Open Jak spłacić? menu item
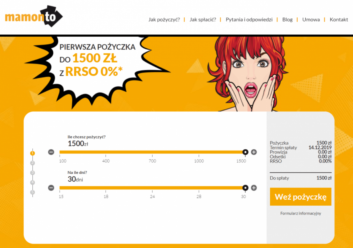 coord(203,20)
